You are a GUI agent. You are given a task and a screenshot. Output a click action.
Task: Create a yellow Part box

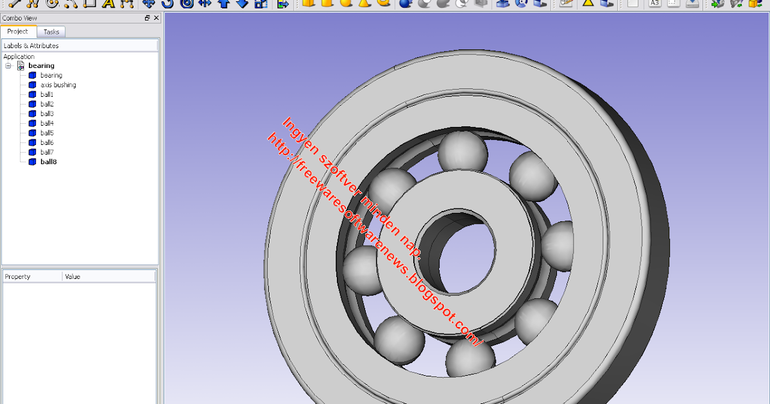click(308, 3)
